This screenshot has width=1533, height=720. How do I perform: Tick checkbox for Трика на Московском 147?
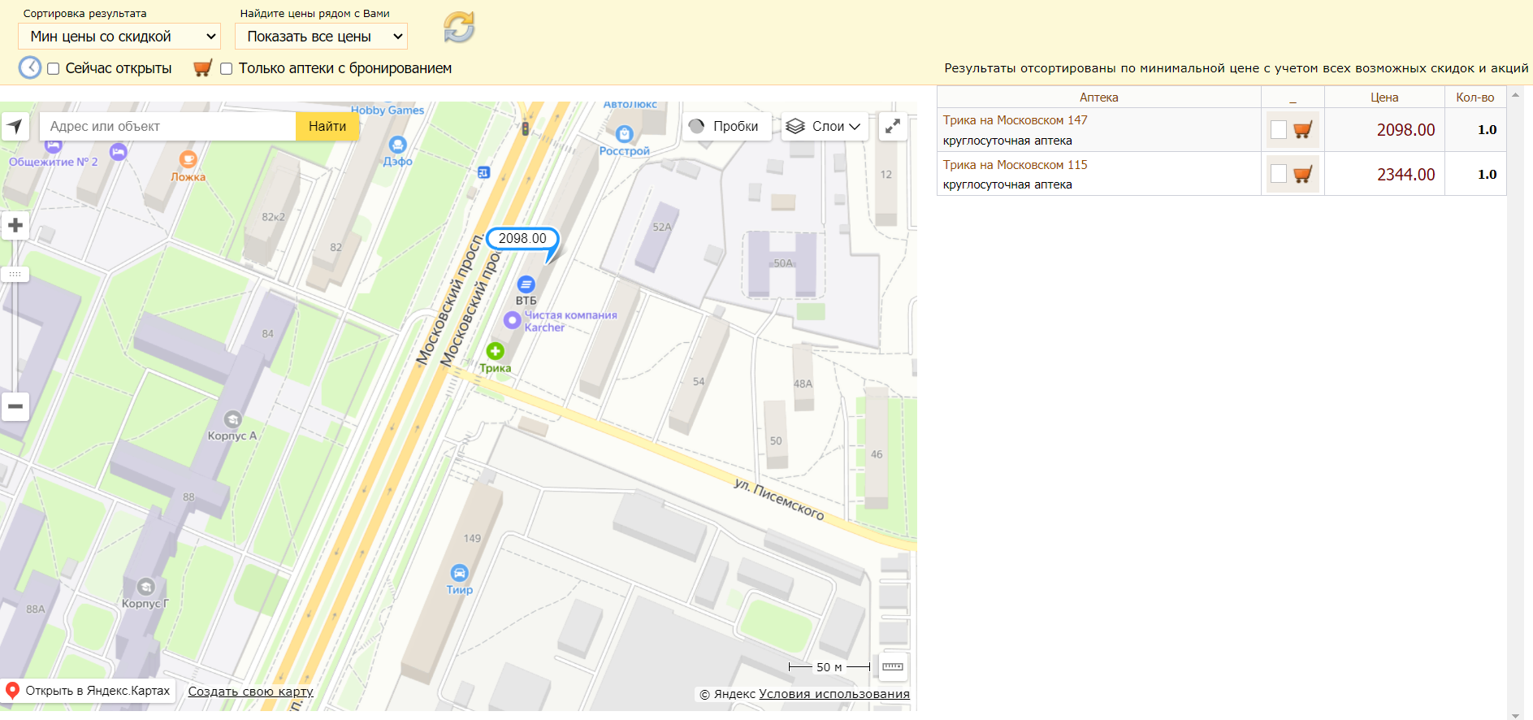tap(1279, 129)
